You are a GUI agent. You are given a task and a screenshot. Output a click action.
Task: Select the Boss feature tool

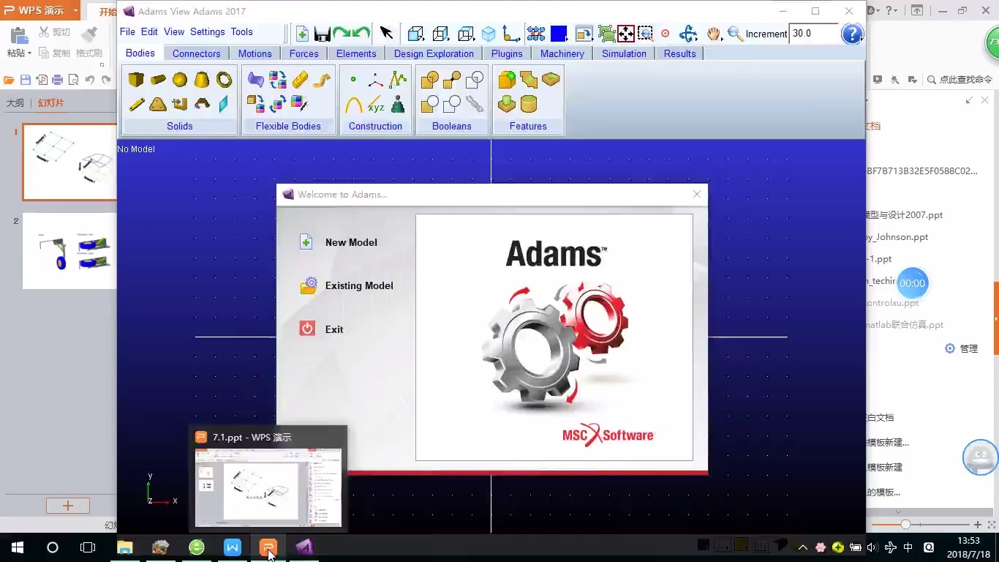[x=506, y=104]
